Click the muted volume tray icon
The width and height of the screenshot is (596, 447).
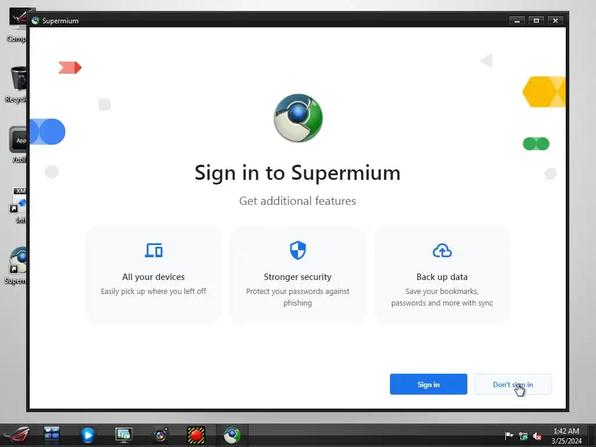pos(537,436)
